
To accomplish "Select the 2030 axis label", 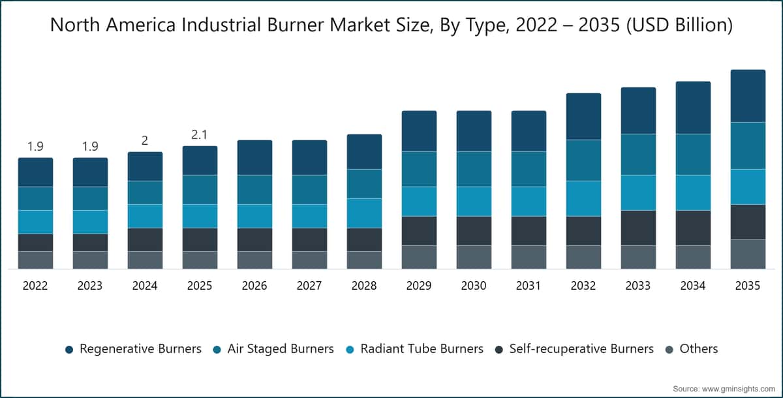I will [474, 286].
